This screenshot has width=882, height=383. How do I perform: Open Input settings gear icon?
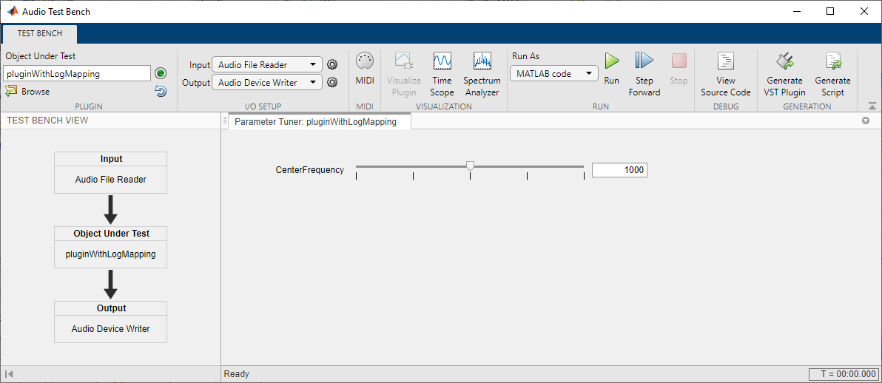[x=332, y=64]
